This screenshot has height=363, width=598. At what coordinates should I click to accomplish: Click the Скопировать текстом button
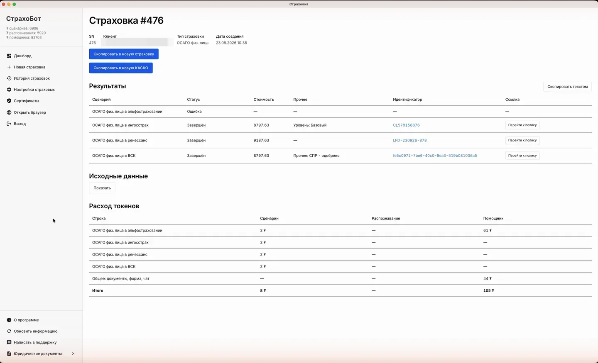pyautogui.click(x=567, y=87)
